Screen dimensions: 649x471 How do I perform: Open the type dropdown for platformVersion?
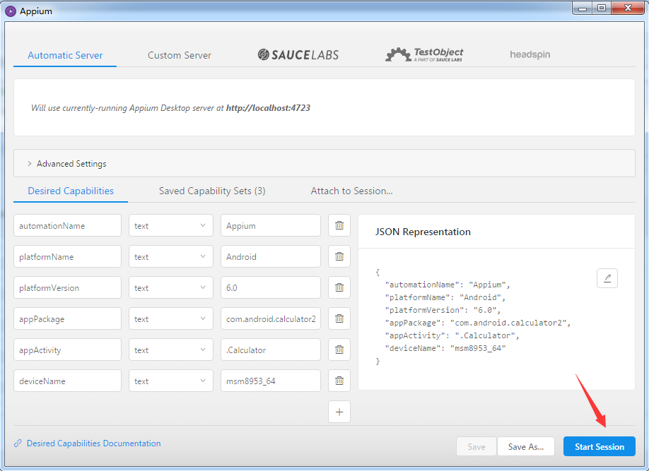pyautogui.click(x=171, y=287)
